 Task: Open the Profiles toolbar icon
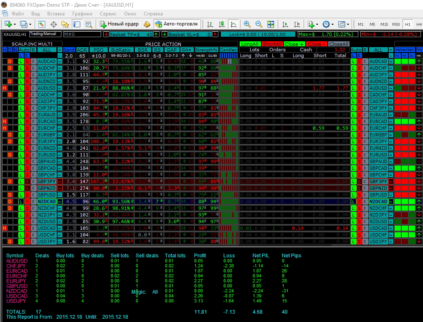pyautogui.click(x=23, y=24)
